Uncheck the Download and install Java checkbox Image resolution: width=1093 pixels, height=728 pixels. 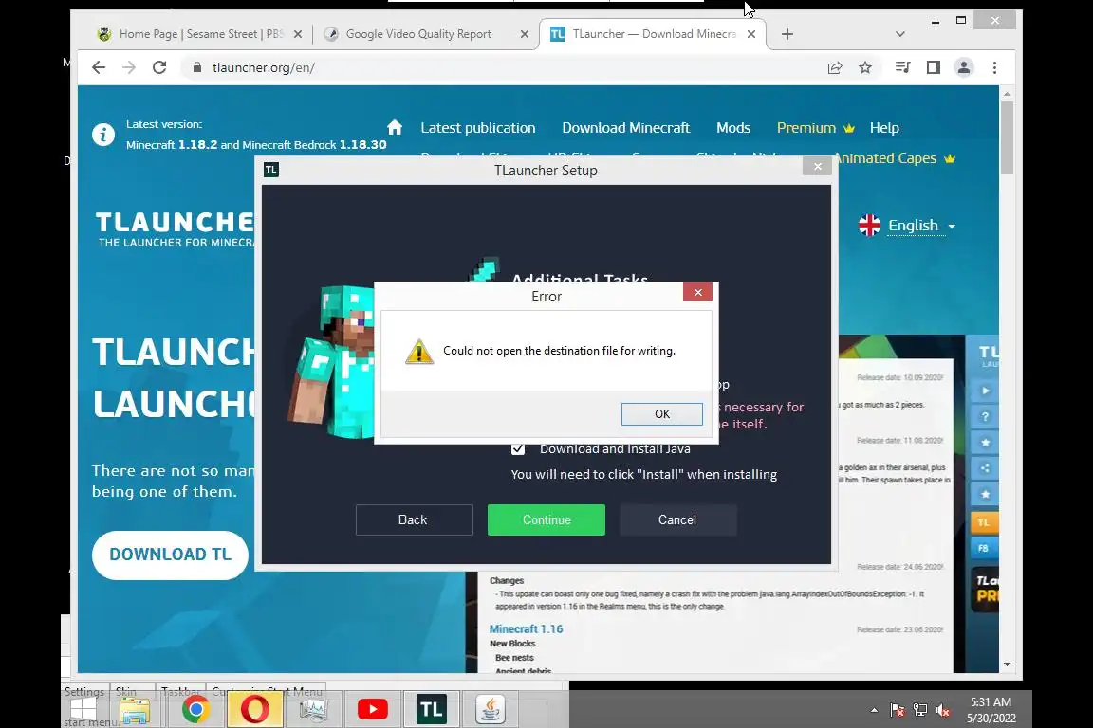click(518, 448)
